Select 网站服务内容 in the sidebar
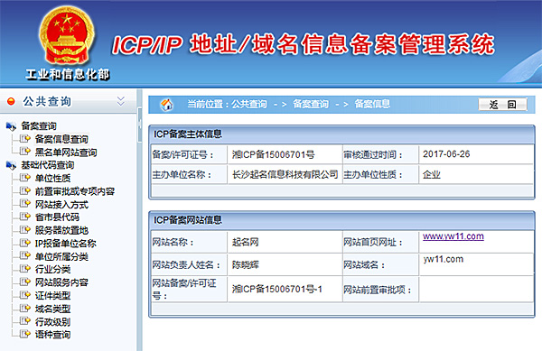The width and height of the screenshot is (542, 351). tap(61, 282)
